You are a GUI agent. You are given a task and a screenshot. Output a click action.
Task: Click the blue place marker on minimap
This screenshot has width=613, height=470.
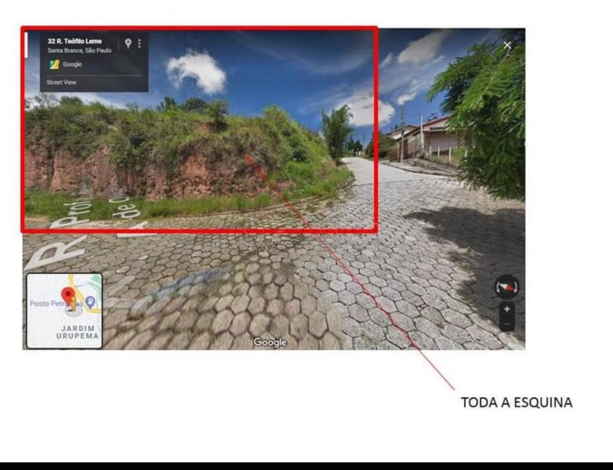91,301
